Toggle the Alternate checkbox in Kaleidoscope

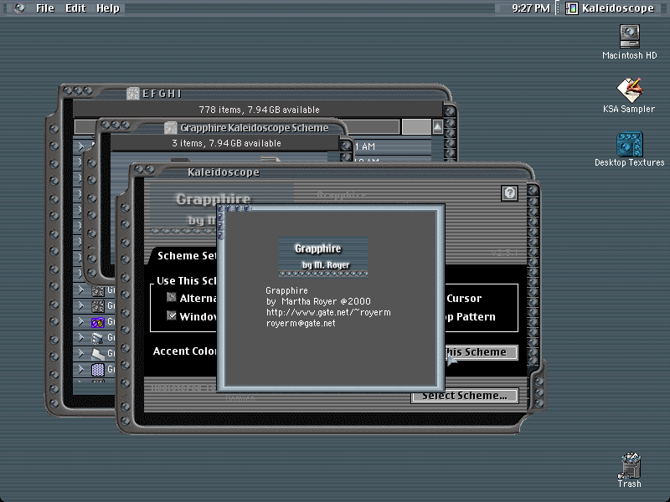[x=172, y=298]
